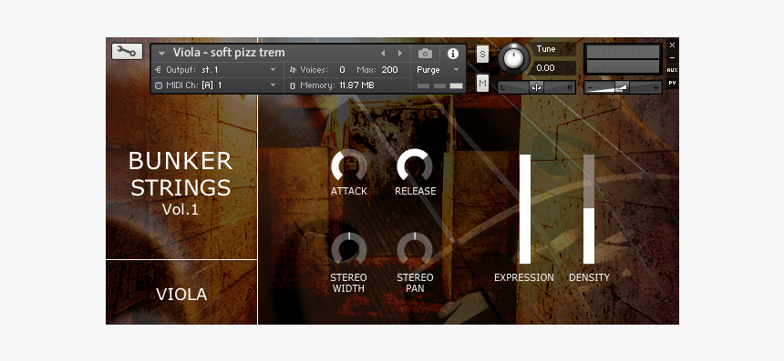Raise the volume with the plus button

pyautogui.click(x=655, y=88)
